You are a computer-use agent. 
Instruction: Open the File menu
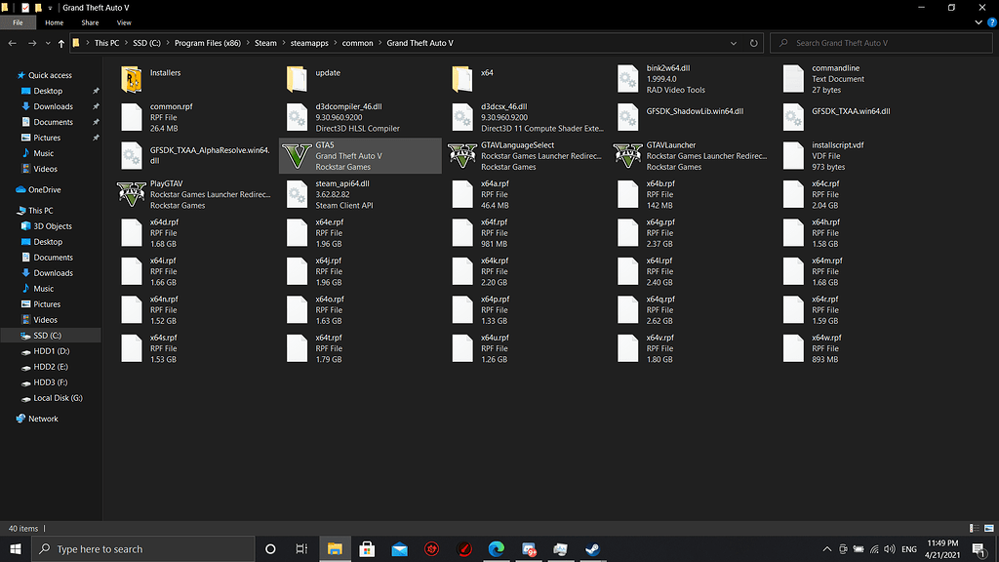click(x=18, y=21)
